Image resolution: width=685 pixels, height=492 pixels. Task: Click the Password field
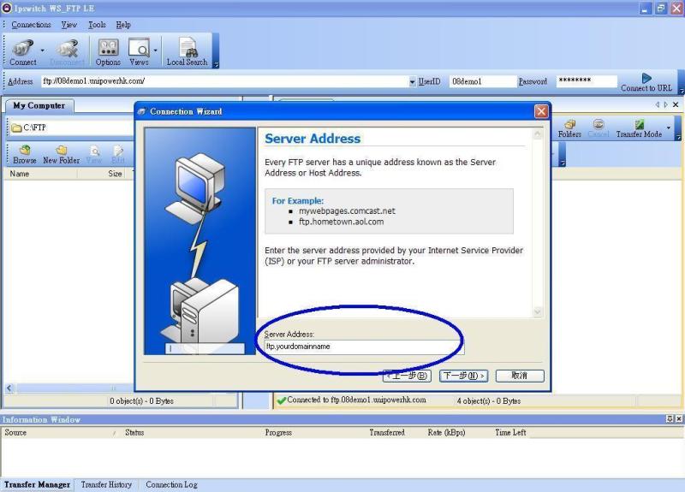coord(587,81)
